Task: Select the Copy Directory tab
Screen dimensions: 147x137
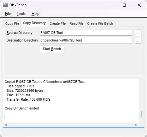Action: click(x=34, y=23)
